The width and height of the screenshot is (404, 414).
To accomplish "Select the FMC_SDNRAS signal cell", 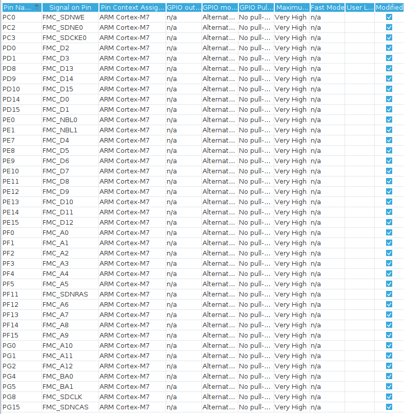I will (69, 294).
